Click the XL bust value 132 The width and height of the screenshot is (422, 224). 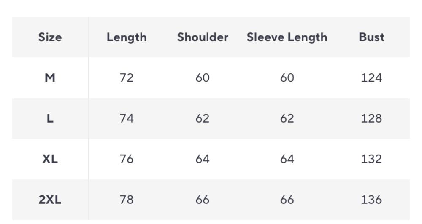pos(371,159)
